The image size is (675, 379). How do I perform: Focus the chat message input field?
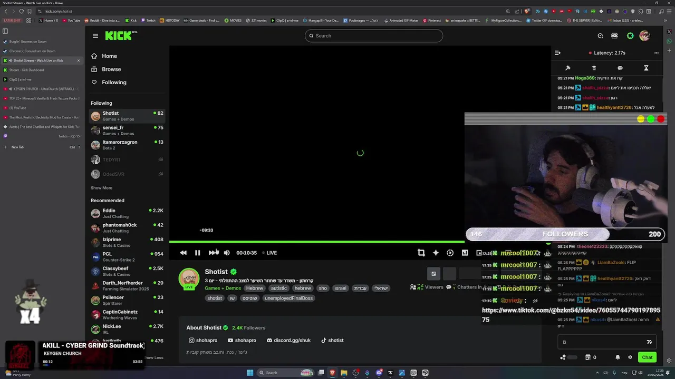[x=606, y=342]
